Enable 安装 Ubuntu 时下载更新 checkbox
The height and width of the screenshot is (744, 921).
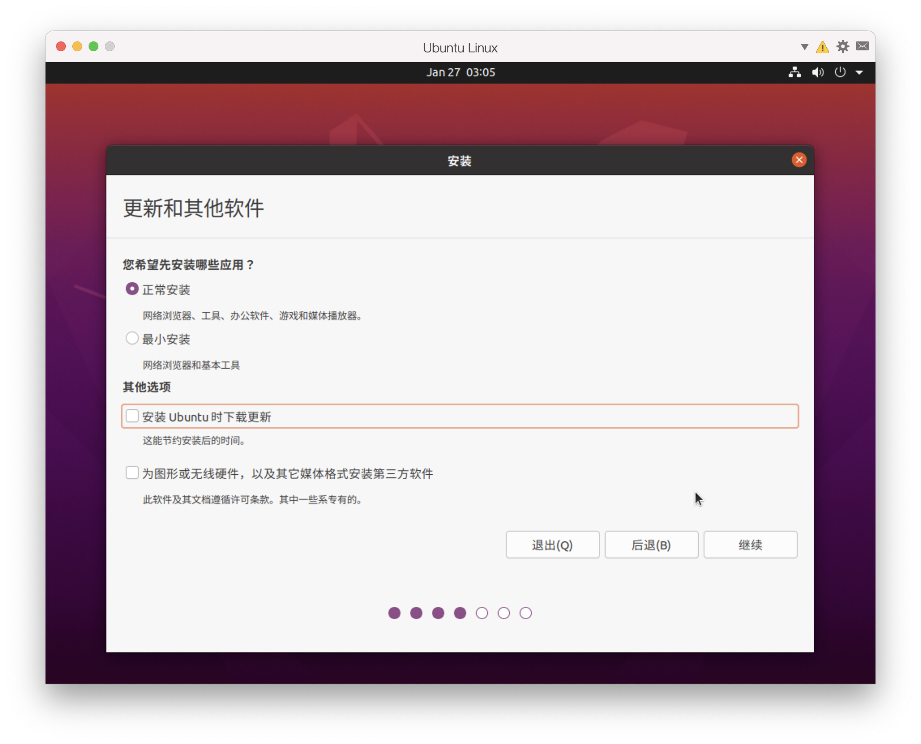[x=132, y=416]
